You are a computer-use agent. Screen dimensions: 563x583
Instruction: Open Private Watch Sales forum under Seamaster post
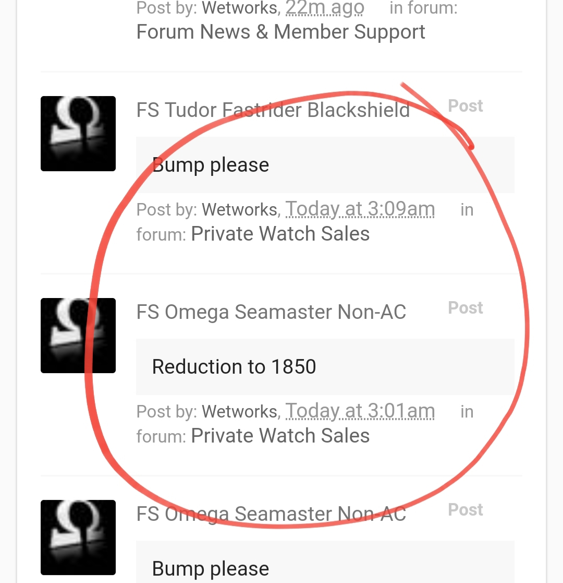tap(280, 436)
